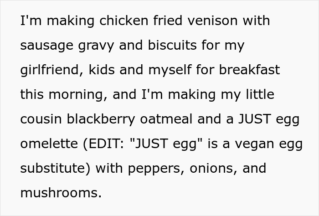Image resolution: width=319 pixels, height=216 pixels.
Task: Click on the word "vegan"
Action: coord(256,144)
